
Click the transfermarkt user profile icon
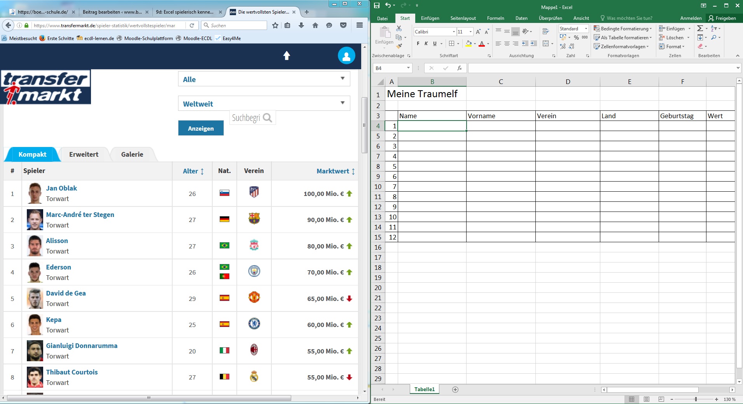click(x=346, y=56)
